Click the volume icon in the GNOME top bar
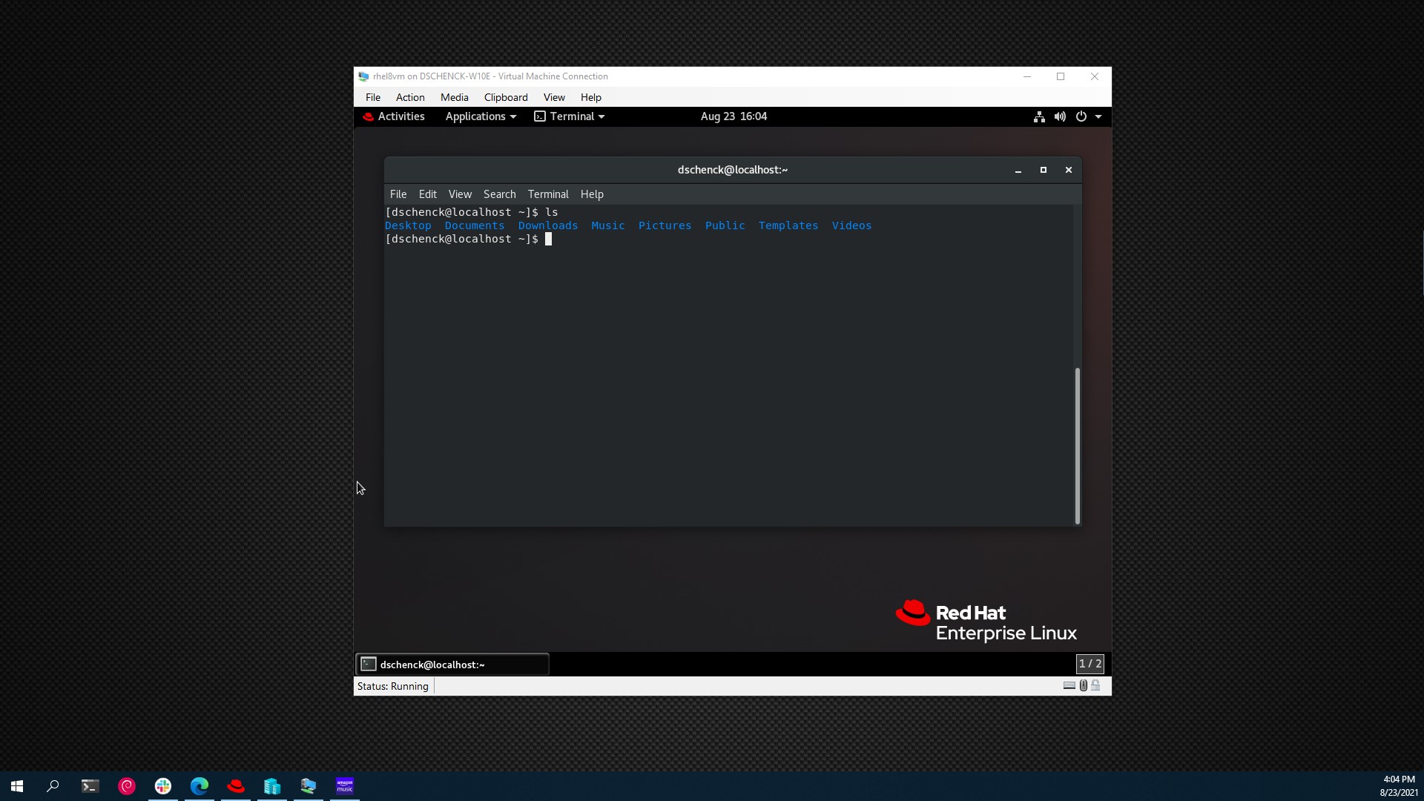 pyautogui.click(x=1060, y=116)
